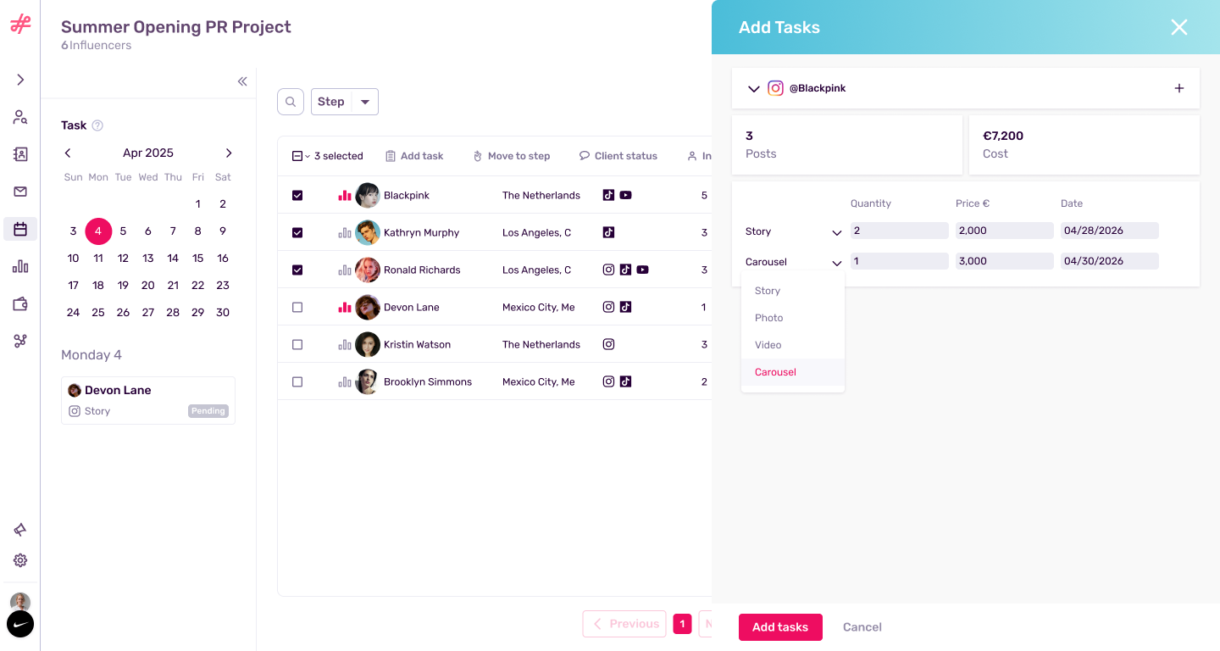This screenshot has height=651, width=1220.
Task: Select page 1 in pagination
Action: click(682, 624)
